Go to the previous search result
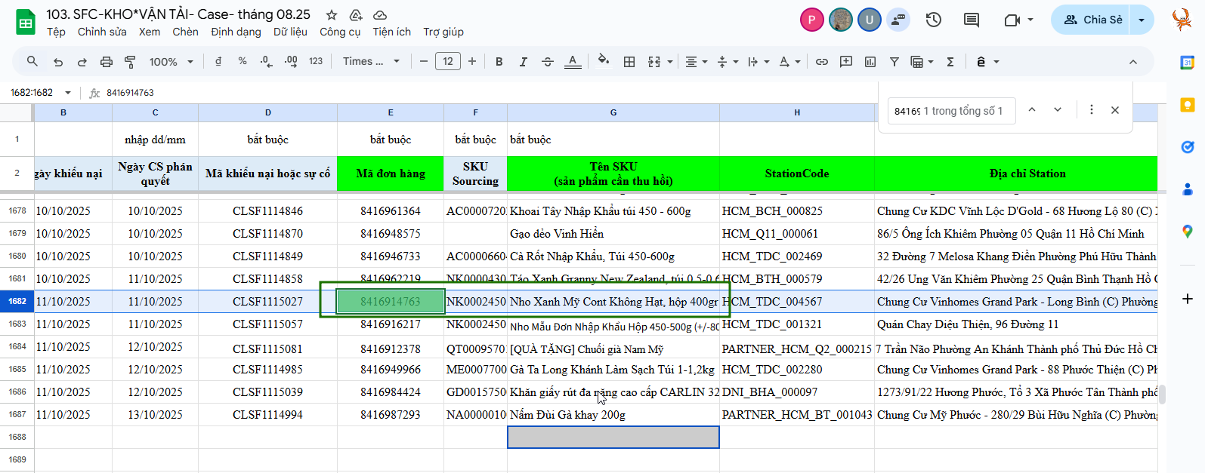Screen dimensions: 1205x473 1032,110
